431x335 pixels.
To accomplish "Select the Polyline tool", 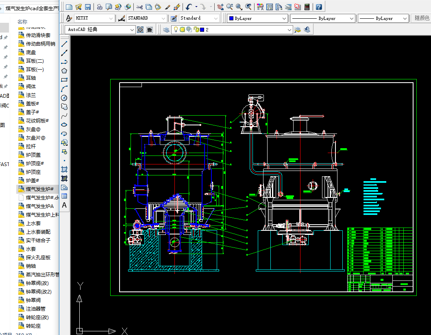I will [x=64, y=62].
